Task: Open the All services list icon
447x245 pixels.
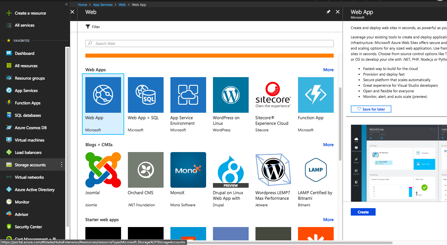Action: click(x=9, y=25)
